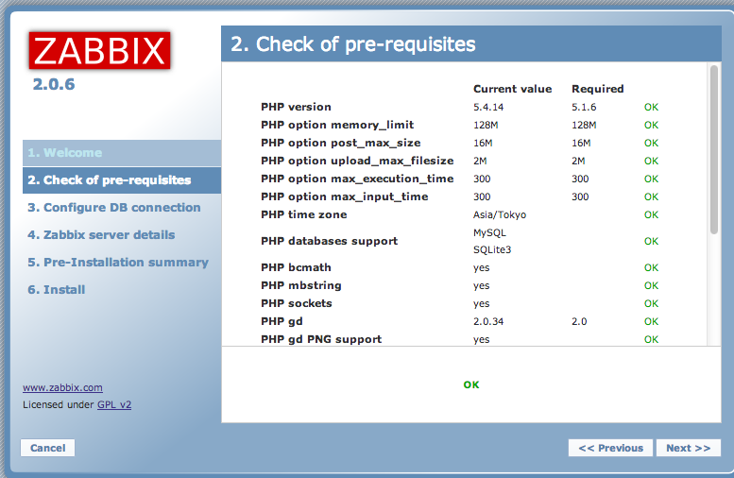Click the PHP gd PNG support label
The height and width of the screenshot is (478, 734).
(321, 339)
